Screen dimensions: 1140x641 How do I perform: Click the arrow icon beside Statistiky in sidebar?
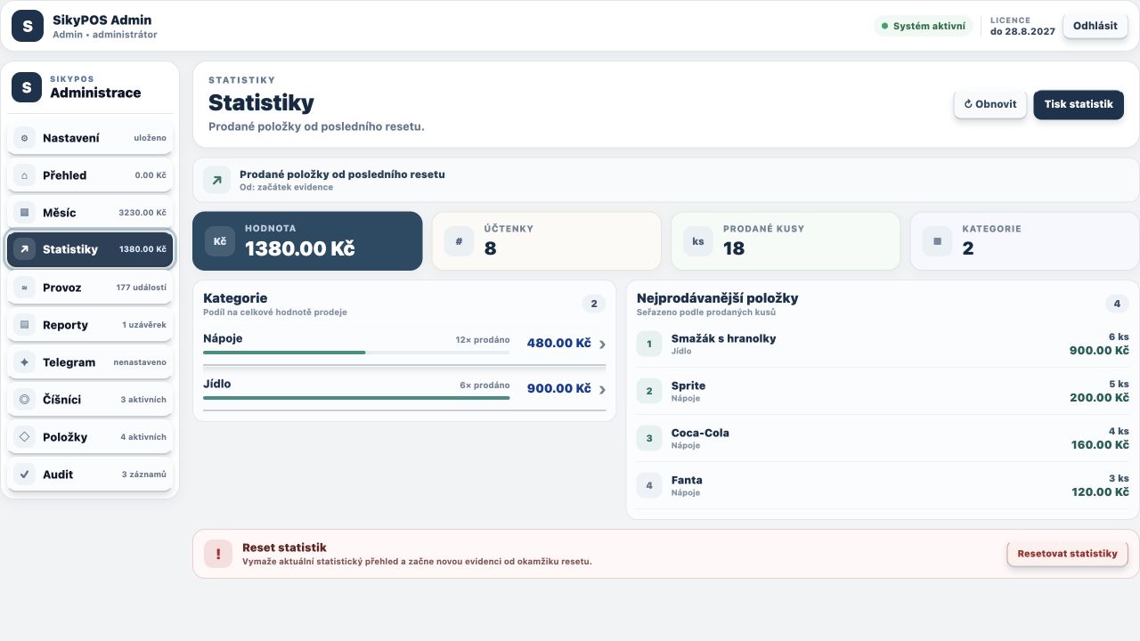[x=25, y=249]
